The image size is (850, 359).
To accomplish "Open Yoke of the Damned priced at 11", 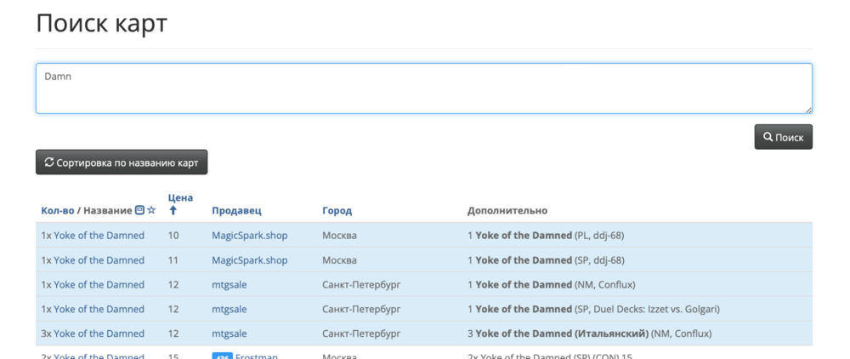I will pyautogui.click(x=93, y=259).
